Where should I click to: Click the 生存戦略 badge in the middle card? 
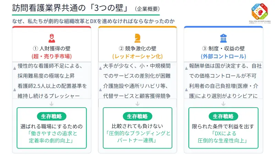coord(137,116)
